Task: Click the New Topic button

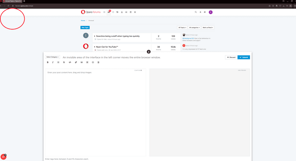Action: (x=85, y=28)
